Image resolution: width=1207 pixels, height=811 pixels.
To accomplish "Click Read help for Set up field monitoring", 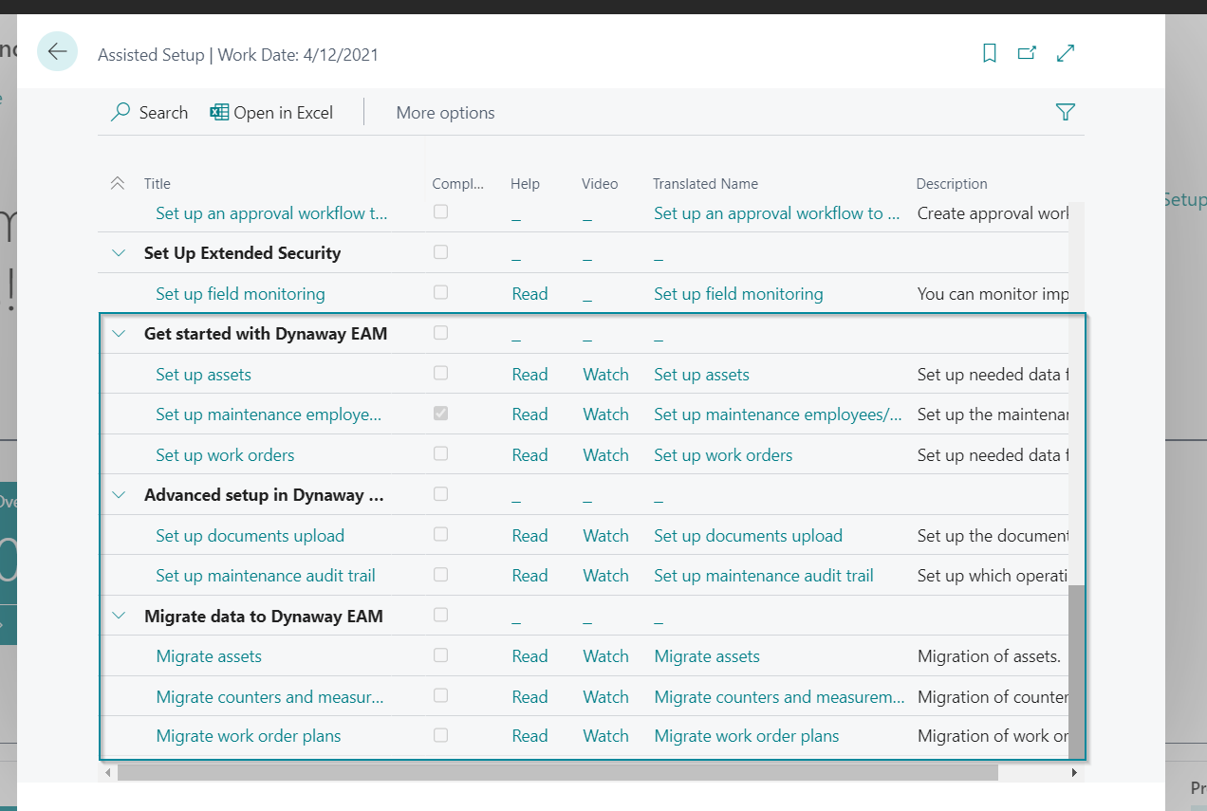I will point(529,294).
